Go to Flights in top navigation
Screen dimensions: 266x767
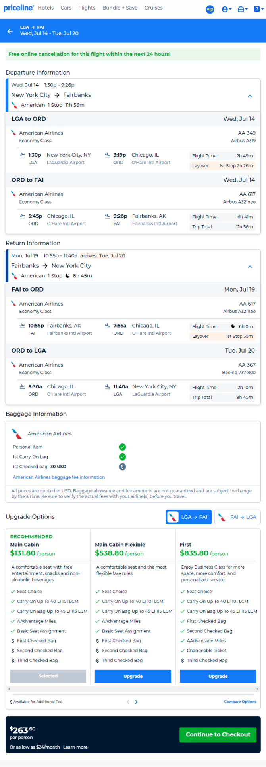[x=87, y=8]
